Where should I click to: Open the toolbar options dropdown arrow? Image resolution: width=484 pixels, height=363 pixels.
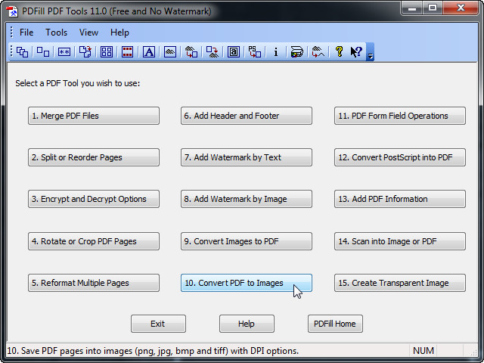coord(370,52)
